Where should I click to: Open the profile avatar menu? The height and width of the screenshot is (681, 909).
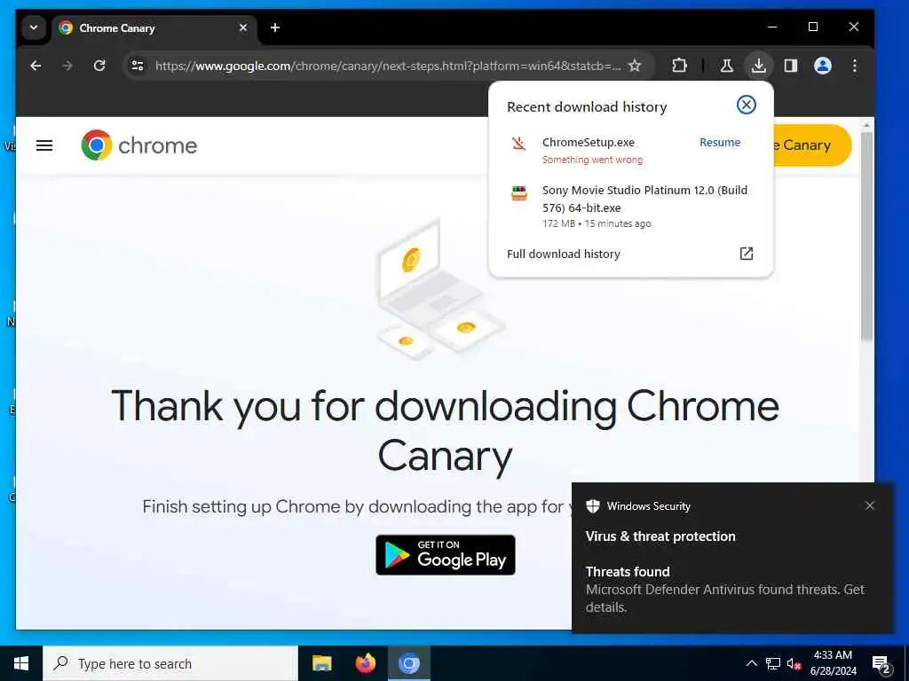[823, 66]
